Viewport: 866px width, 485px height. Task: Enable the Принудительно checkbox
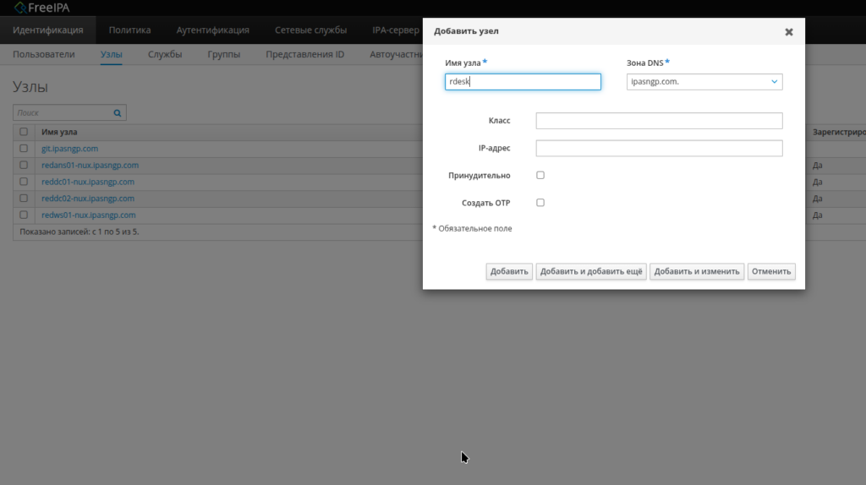click(x=540, y=176)
